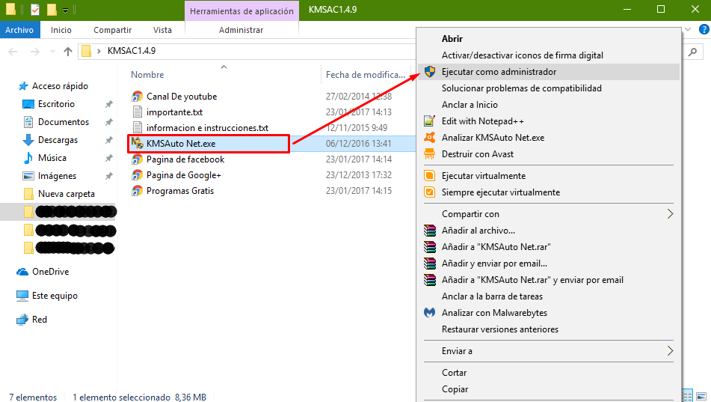Click the search magnifier icon
Screen dimensions: 711x402
click(692, 52)
